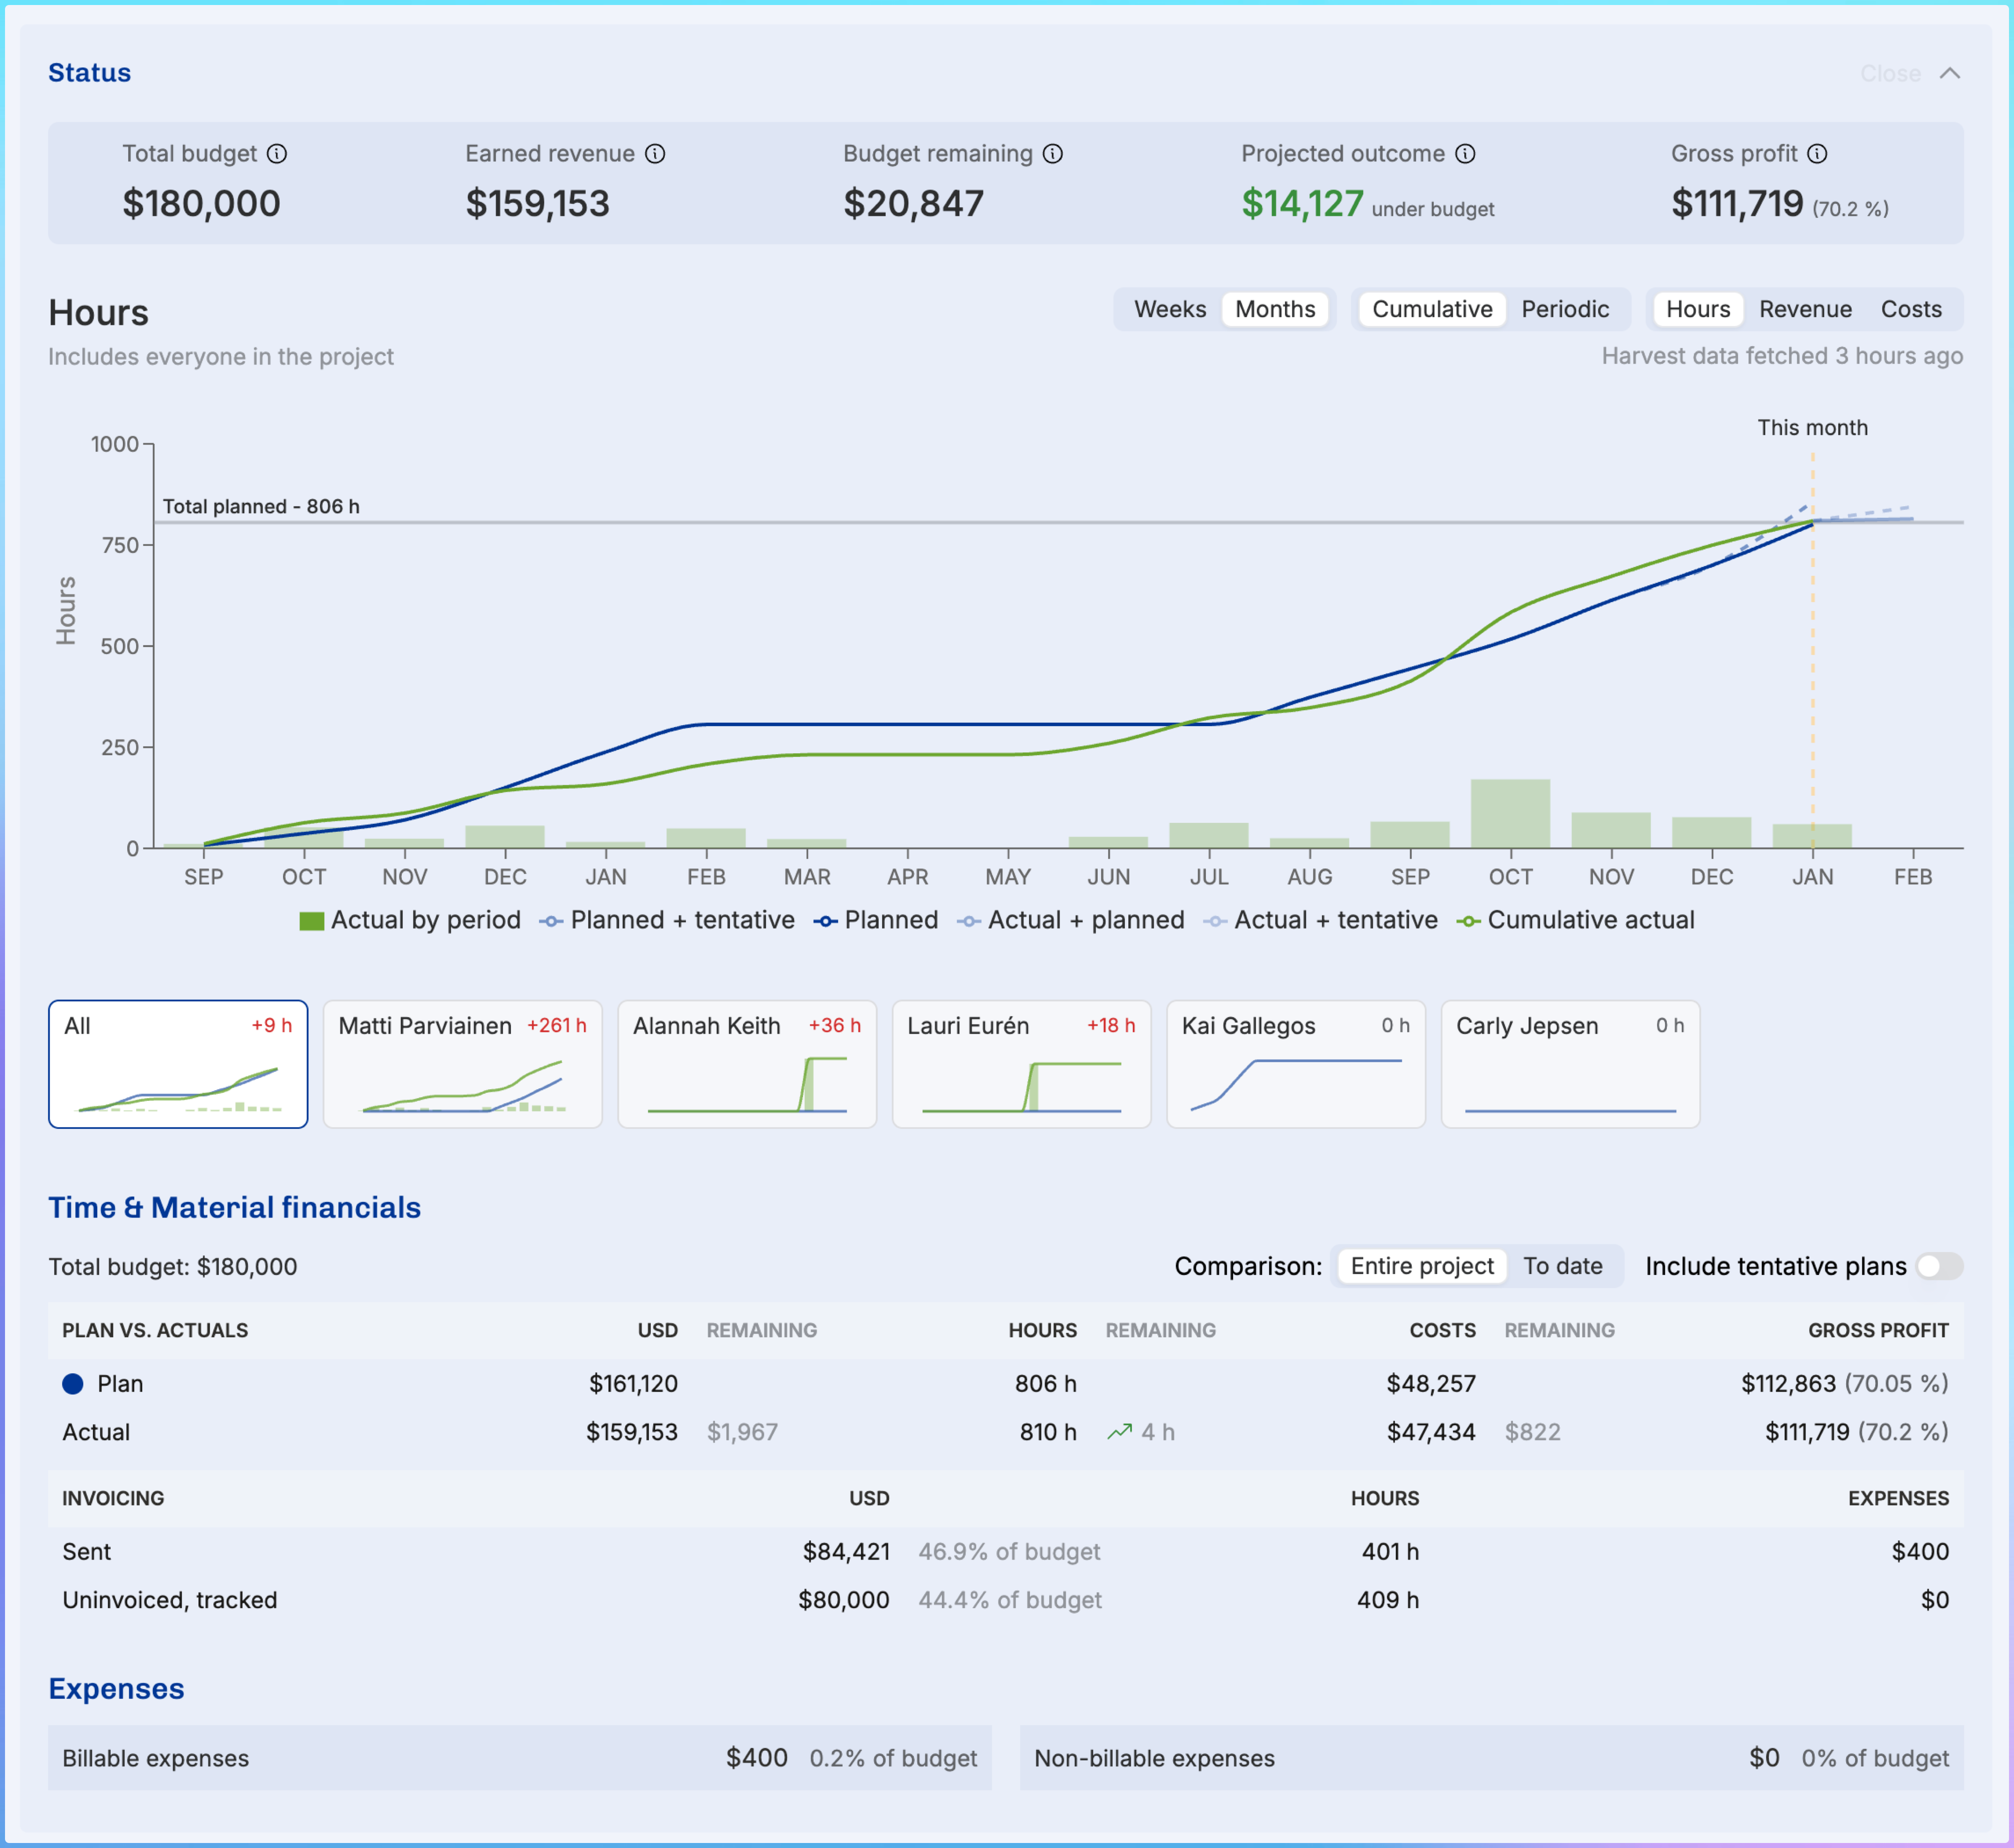The height and width of the screenshot is (1848, 2014).
Task: Open the Budget remaining info tooltip icon
Action: 1053,153
